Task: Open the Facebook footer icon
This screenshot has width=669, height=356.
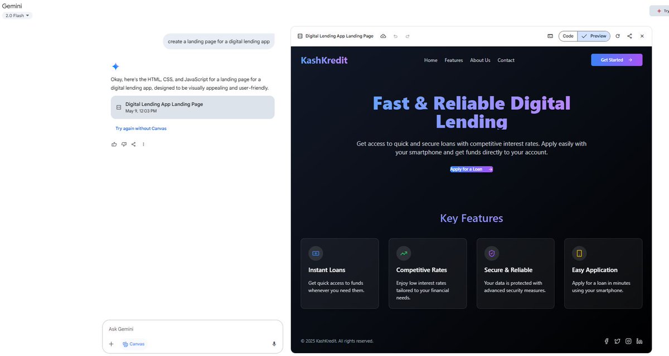Action: click(x=607, y=341)
